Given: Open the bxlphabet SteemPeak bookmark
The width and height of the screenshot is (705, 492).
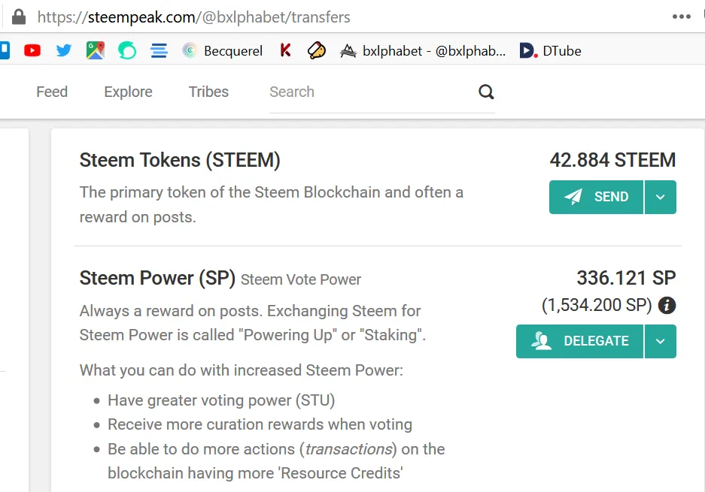Looking at the screenshot, I should click(x=423, y=51).
